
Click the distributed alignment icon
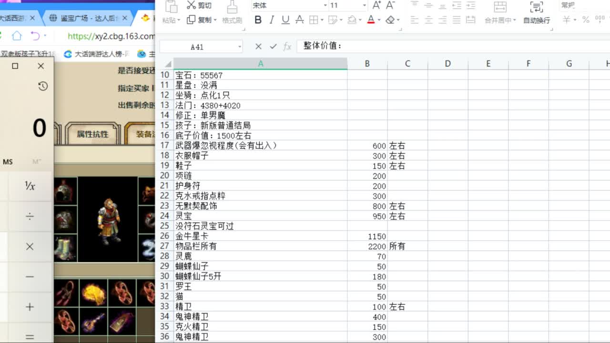pos(471,20)
